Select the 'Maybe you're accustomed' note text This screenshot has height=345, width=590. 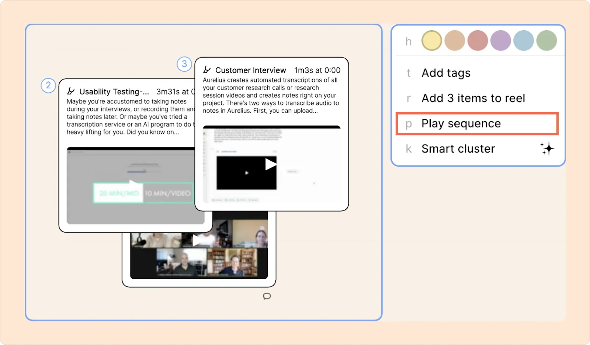coord(131,117)
